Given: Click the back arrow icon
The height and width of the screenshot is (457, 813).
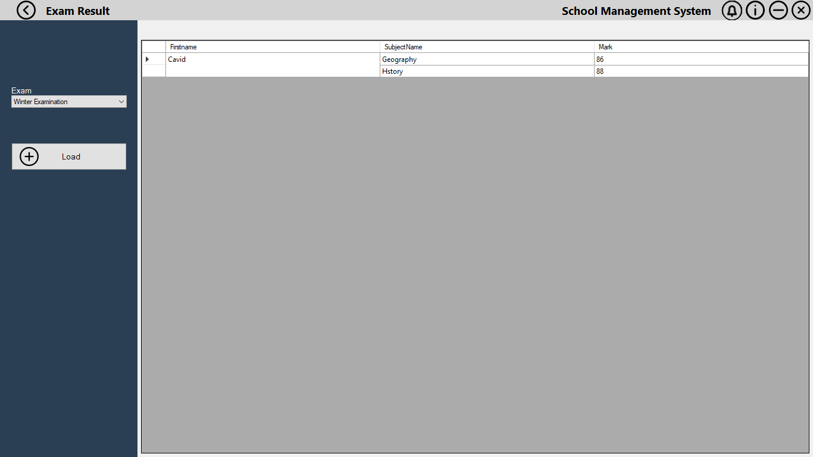Looking at the screenshot, I should [26, 10].
